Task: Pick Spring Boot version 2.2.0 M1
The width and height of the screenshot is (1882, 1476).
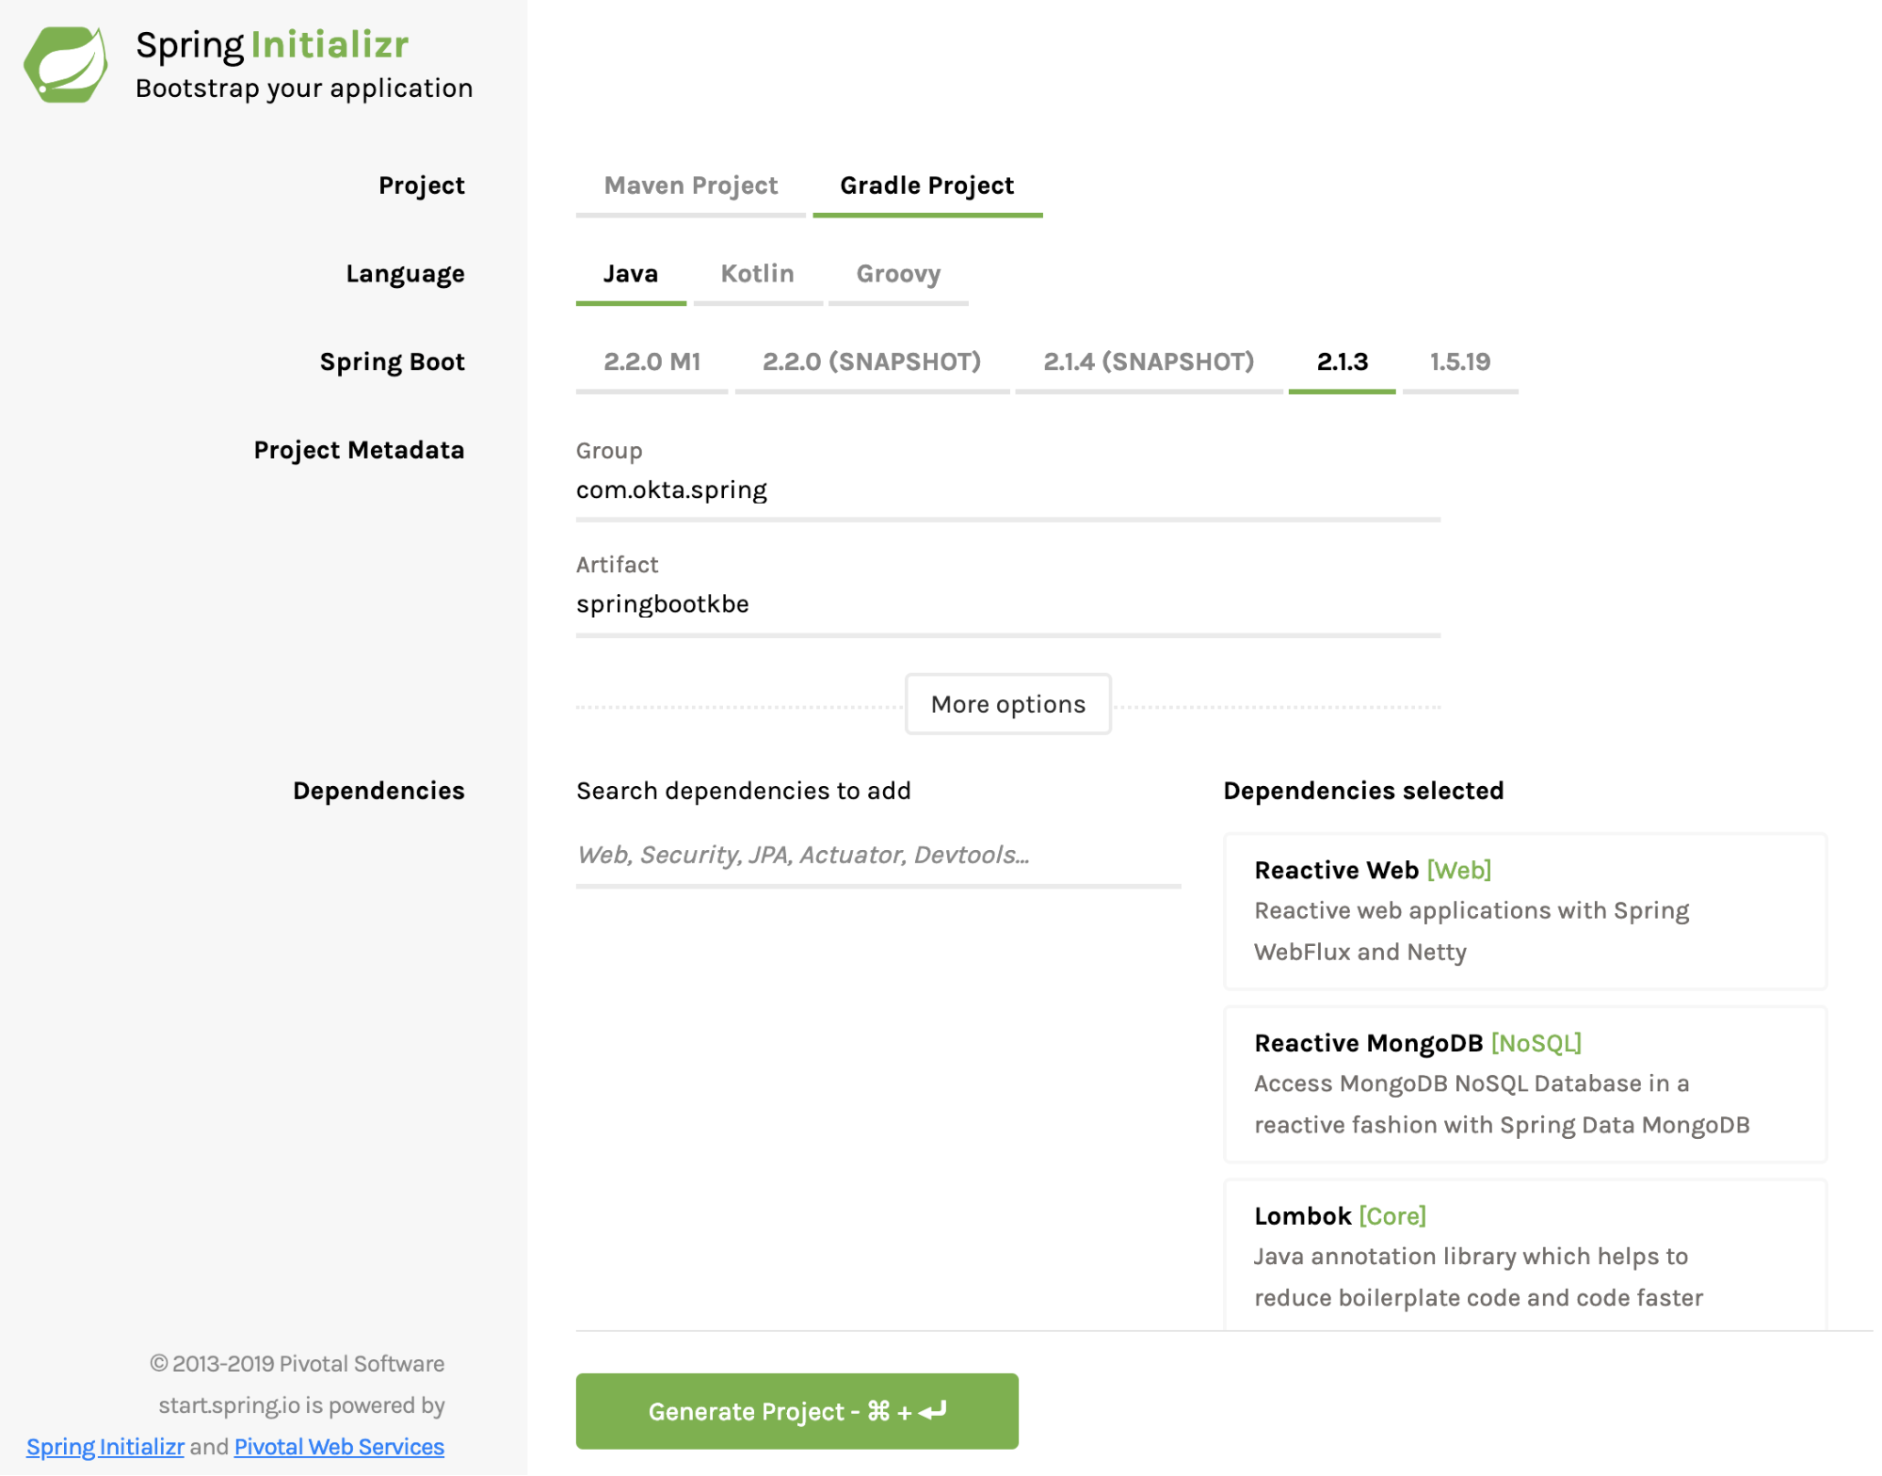Action: pos(651,362)
